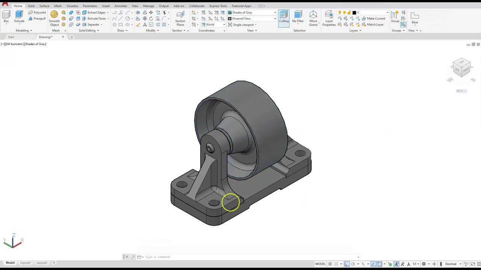Switch to the Layout2 tab
Image resolution: width=481 pixels, height=270 pixels.
[x=42, y=263]
